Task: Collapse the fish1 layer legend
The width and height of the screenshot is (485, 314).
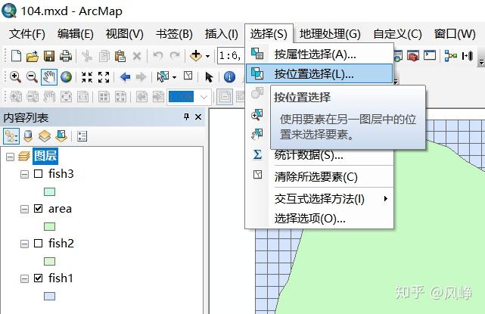Action: coord(24,278)
